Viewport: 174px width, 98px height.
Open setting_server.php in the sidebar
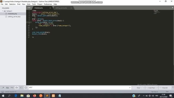click(14, 17)
